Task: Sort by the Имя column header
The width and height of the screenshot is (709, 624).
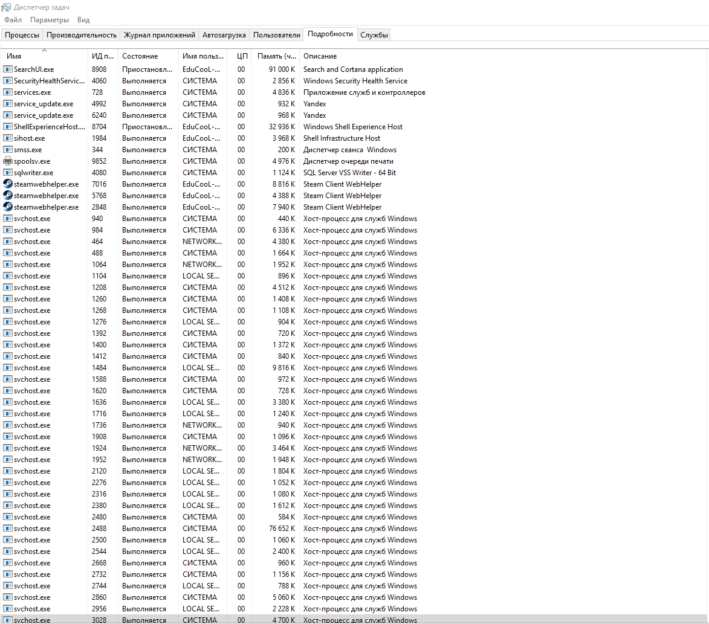Action: pyautogui.click(x=44, y=56)
